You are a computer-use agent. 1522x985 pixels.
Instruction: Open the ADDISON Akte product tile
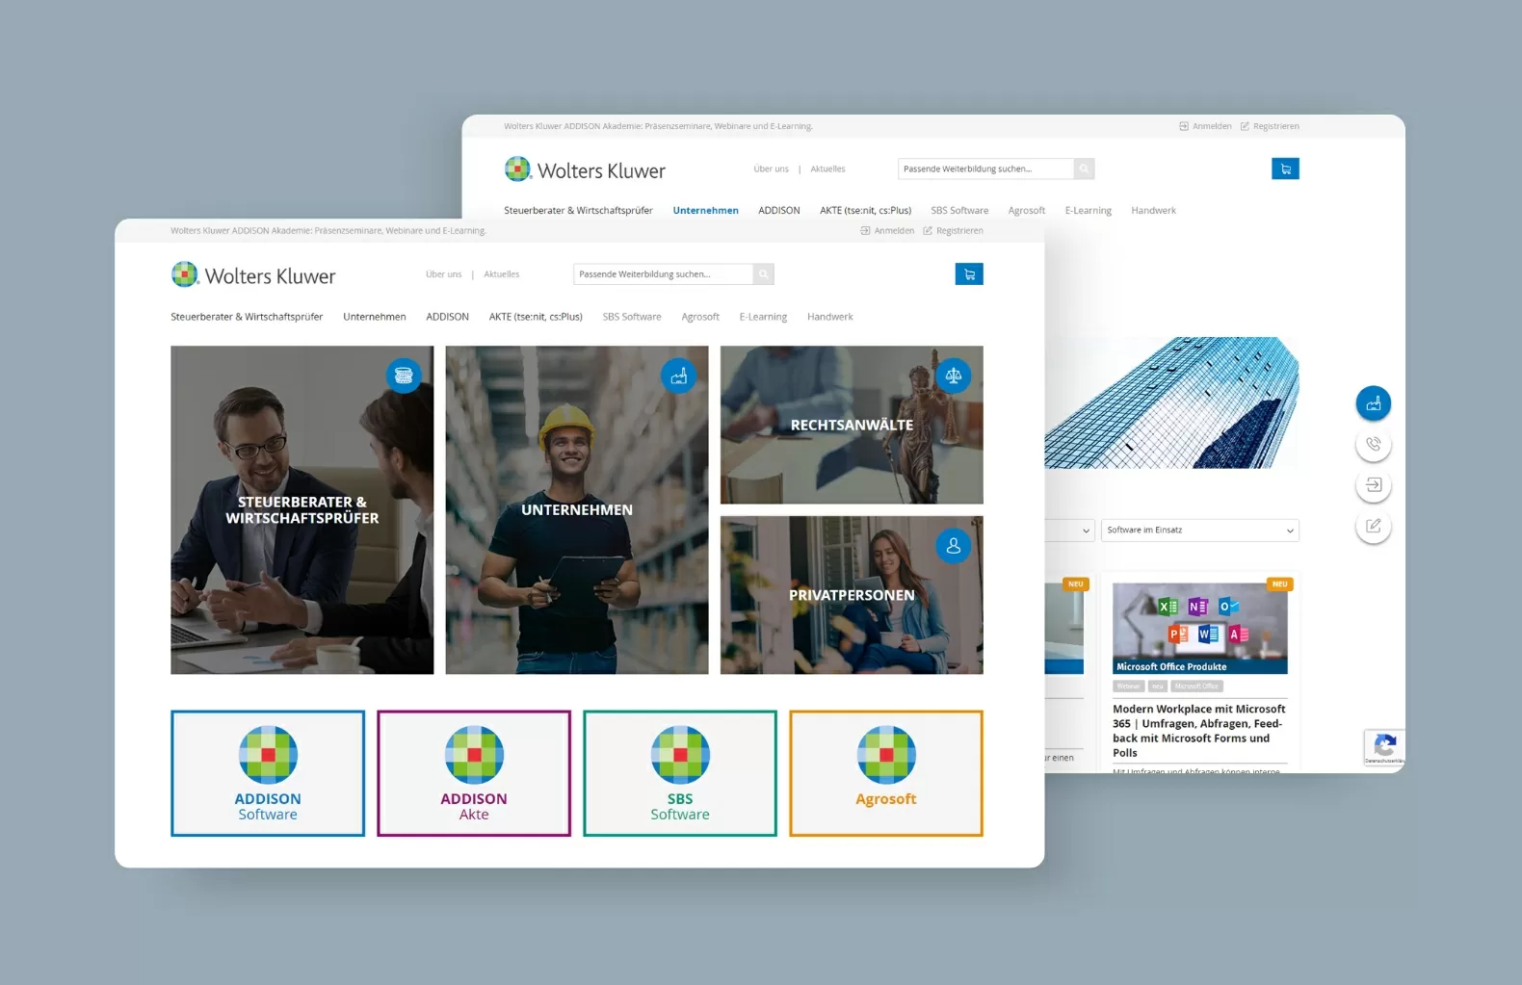[474, 773]
